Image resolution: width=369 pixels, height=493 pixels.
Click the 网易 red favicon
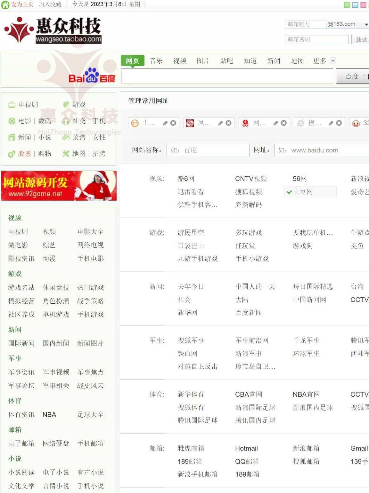tap(245, 123)
